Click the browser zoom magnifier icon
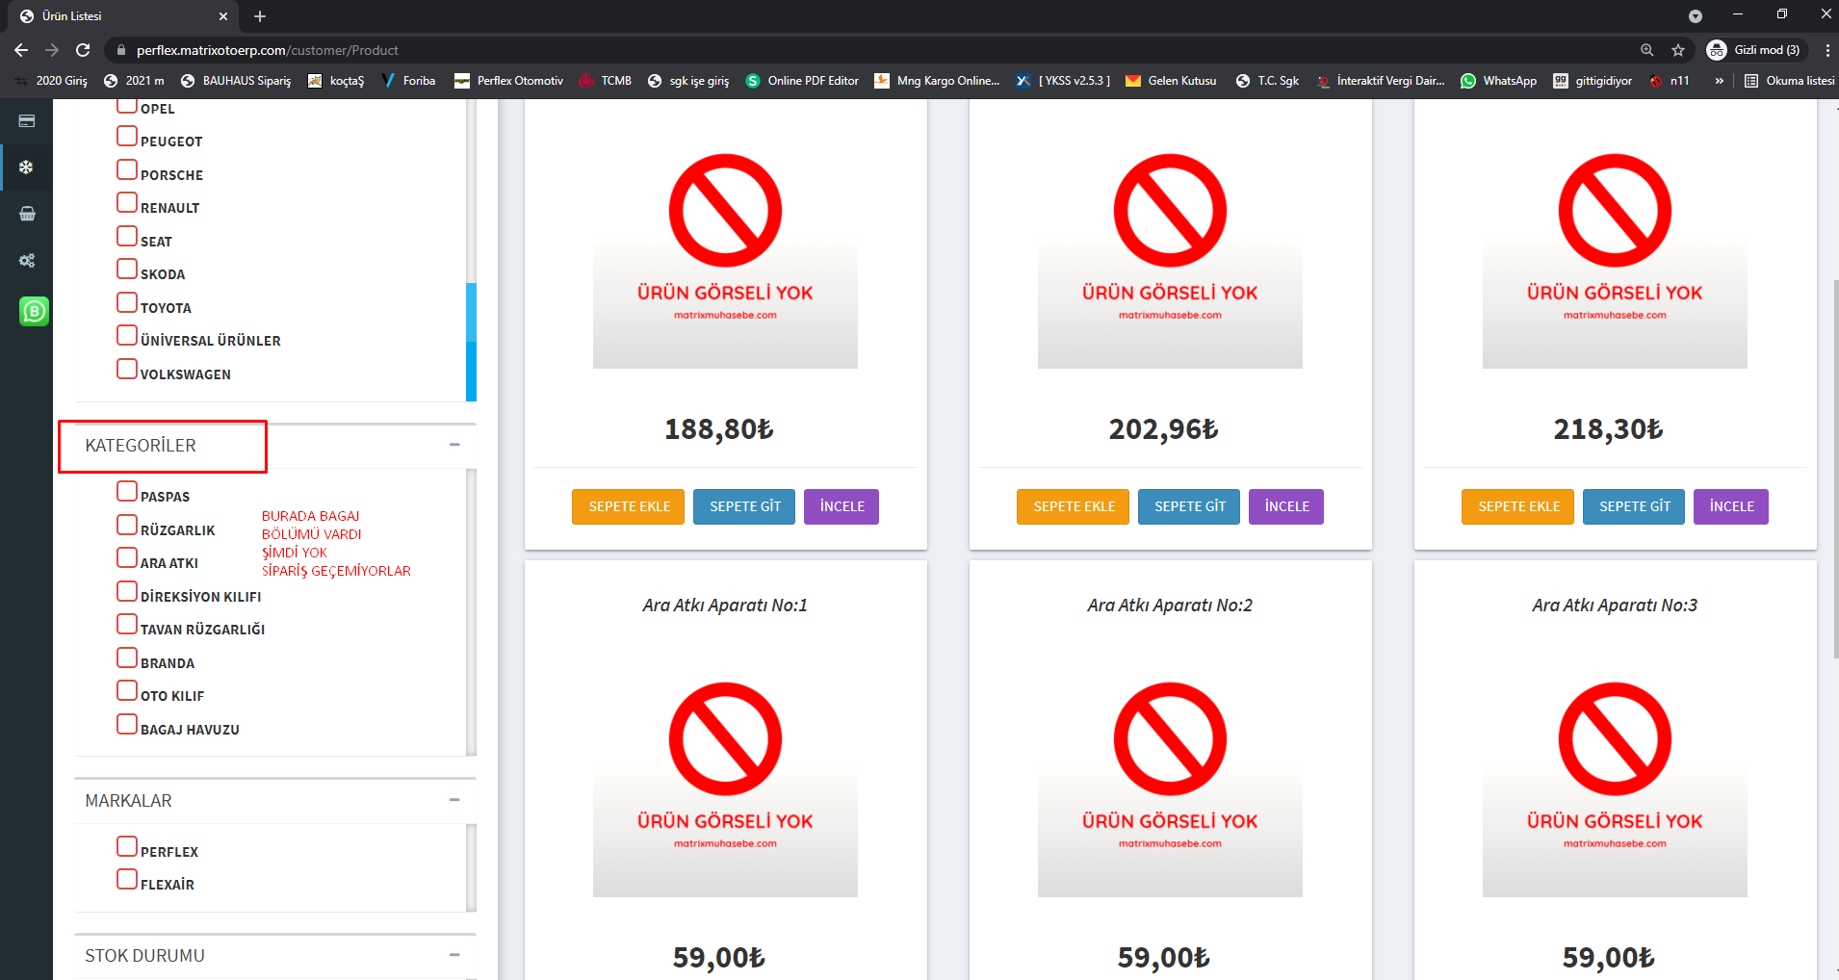Viewport: 1839px width, 980px height. coord(1647,50)
